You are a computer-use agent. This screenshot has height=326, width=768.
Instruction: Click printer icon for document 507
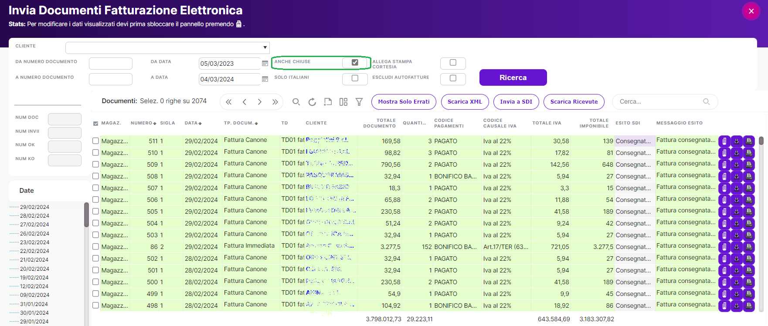pyautogui.click(x=749, y=188)
